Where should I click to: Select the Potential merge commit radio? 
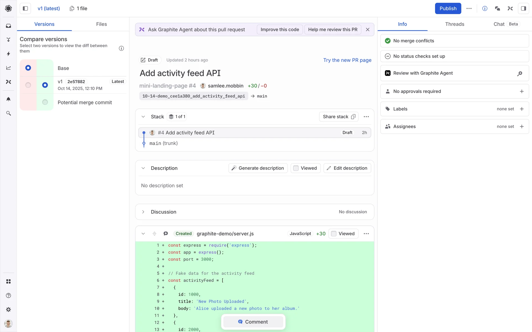pos(45,102)
